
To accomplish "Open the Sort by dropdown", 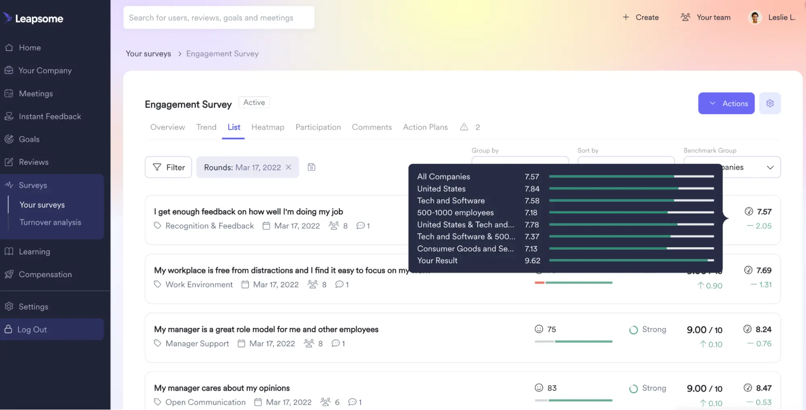I will (x=626, y=161).
